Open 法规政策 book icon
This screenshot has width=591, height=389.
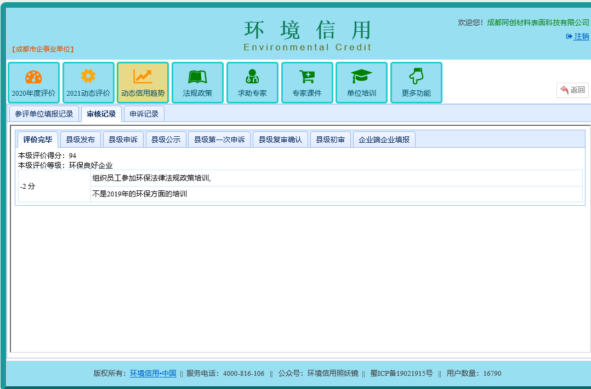pyautogui.click(x=197, y=77)
